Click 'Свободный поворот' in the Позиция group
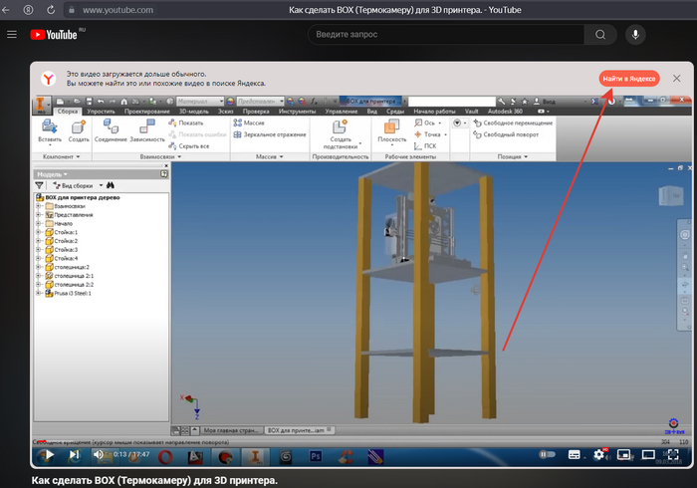The height and width of the screenshot is (488, 697). (506, 134)
